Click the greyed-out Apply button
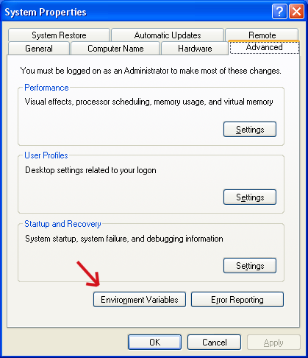The height and width of the screenshot is (358, 308). click(273, 342)
